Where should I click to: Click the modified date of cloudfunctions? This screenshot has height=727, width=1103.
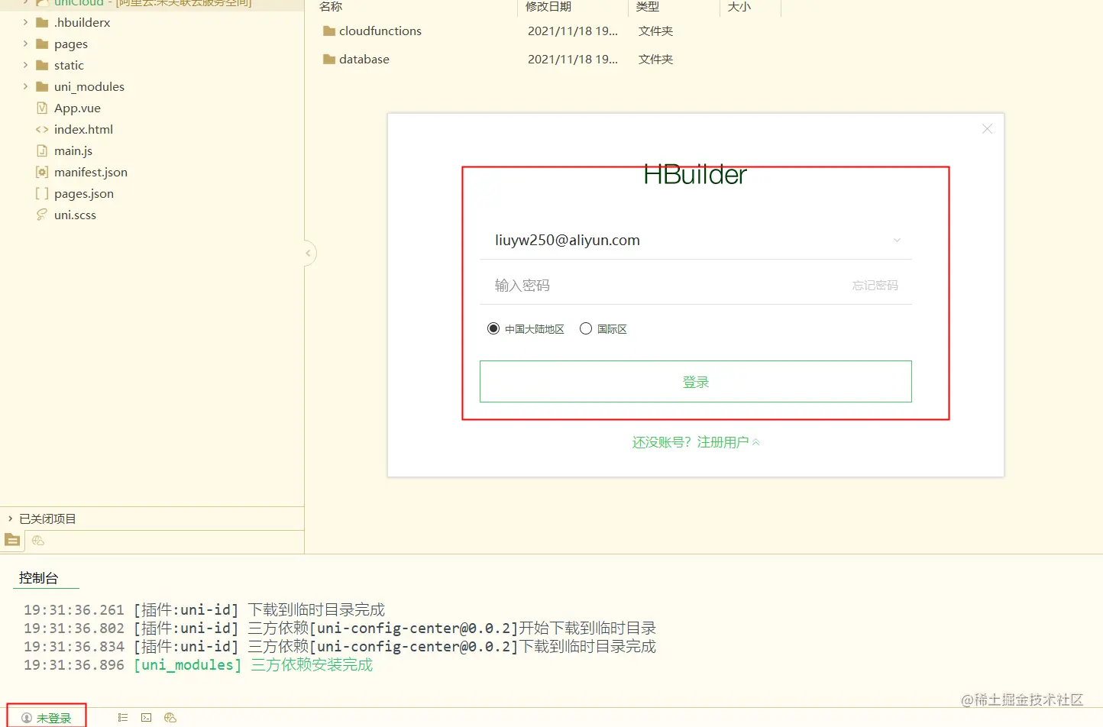573,31
